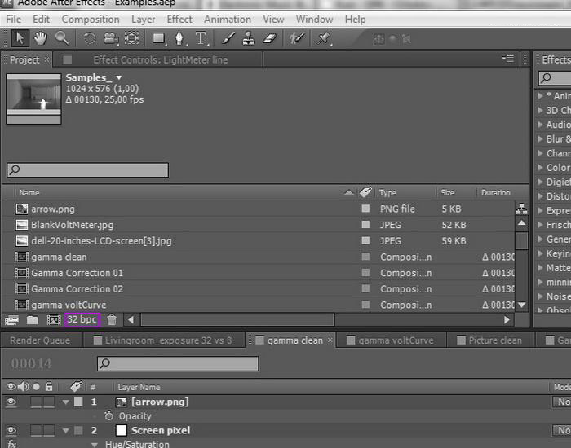Toggle visibility of arrow.png layer
571x448 pixels.
point(11,402)
